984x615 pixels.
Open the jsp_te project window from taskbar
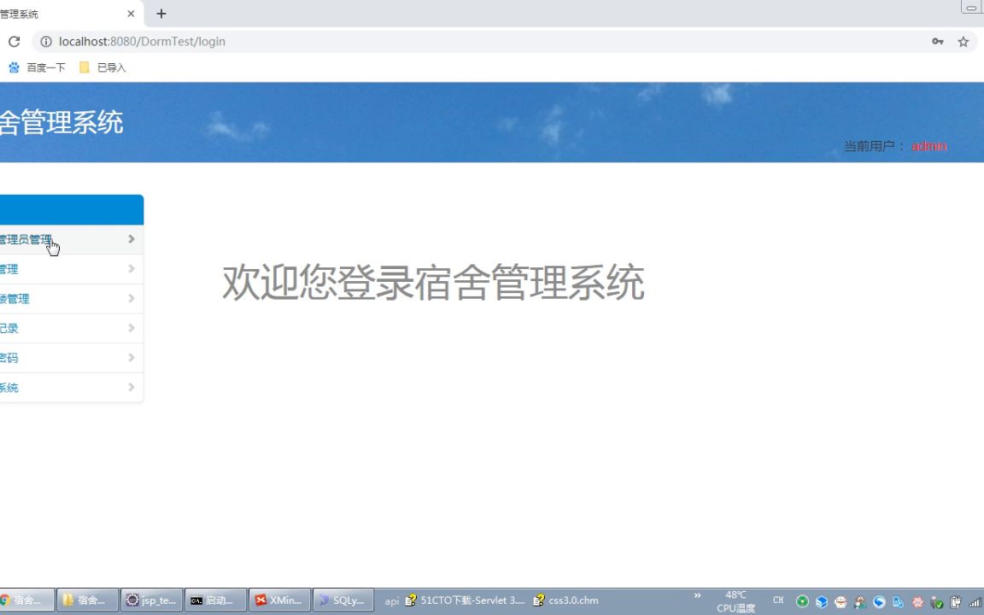point(151,600)
